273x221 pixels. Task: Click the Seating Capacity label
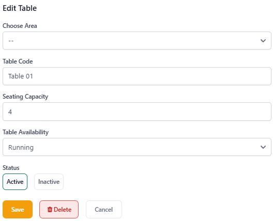click(25, 97)
